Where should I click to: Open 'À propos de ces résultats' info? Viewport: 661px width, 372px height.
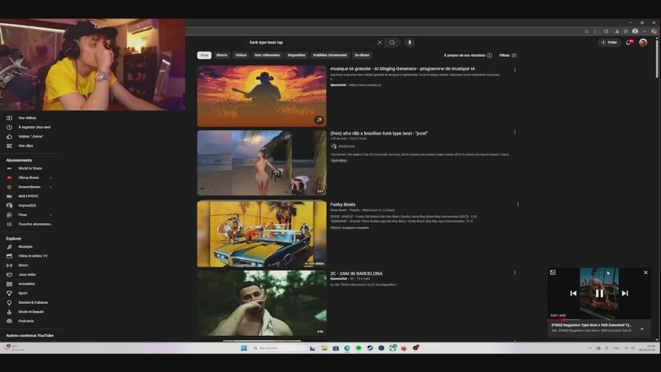point(468,55)
